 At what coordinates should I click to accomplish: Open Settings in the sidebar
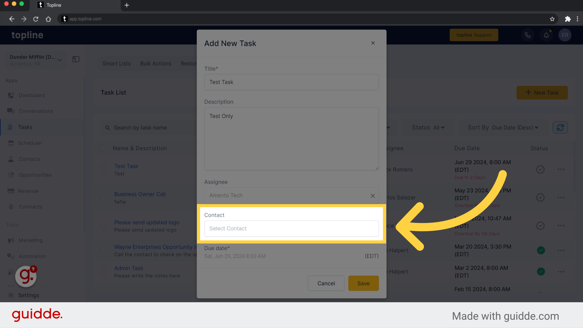[29, 295]
